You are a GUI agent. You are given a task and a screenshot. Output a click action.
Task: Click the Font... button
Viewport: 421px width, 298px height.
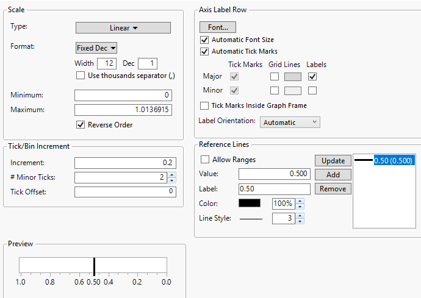(x=218, y=27)
